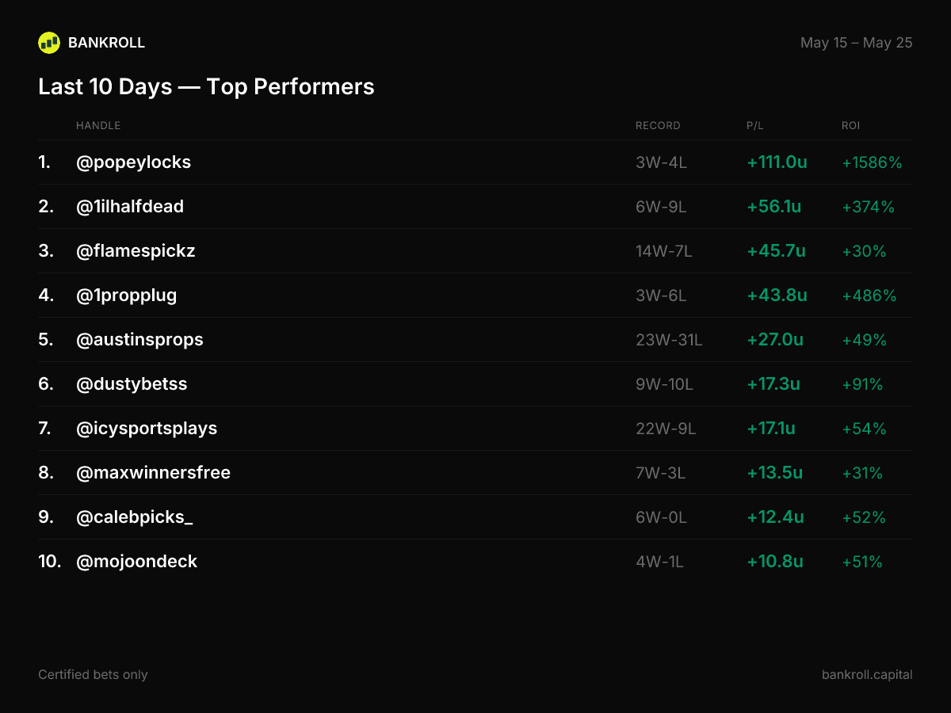Click the +49% ROI value
This screenshot has height=713, width=951.
(864, 340)
